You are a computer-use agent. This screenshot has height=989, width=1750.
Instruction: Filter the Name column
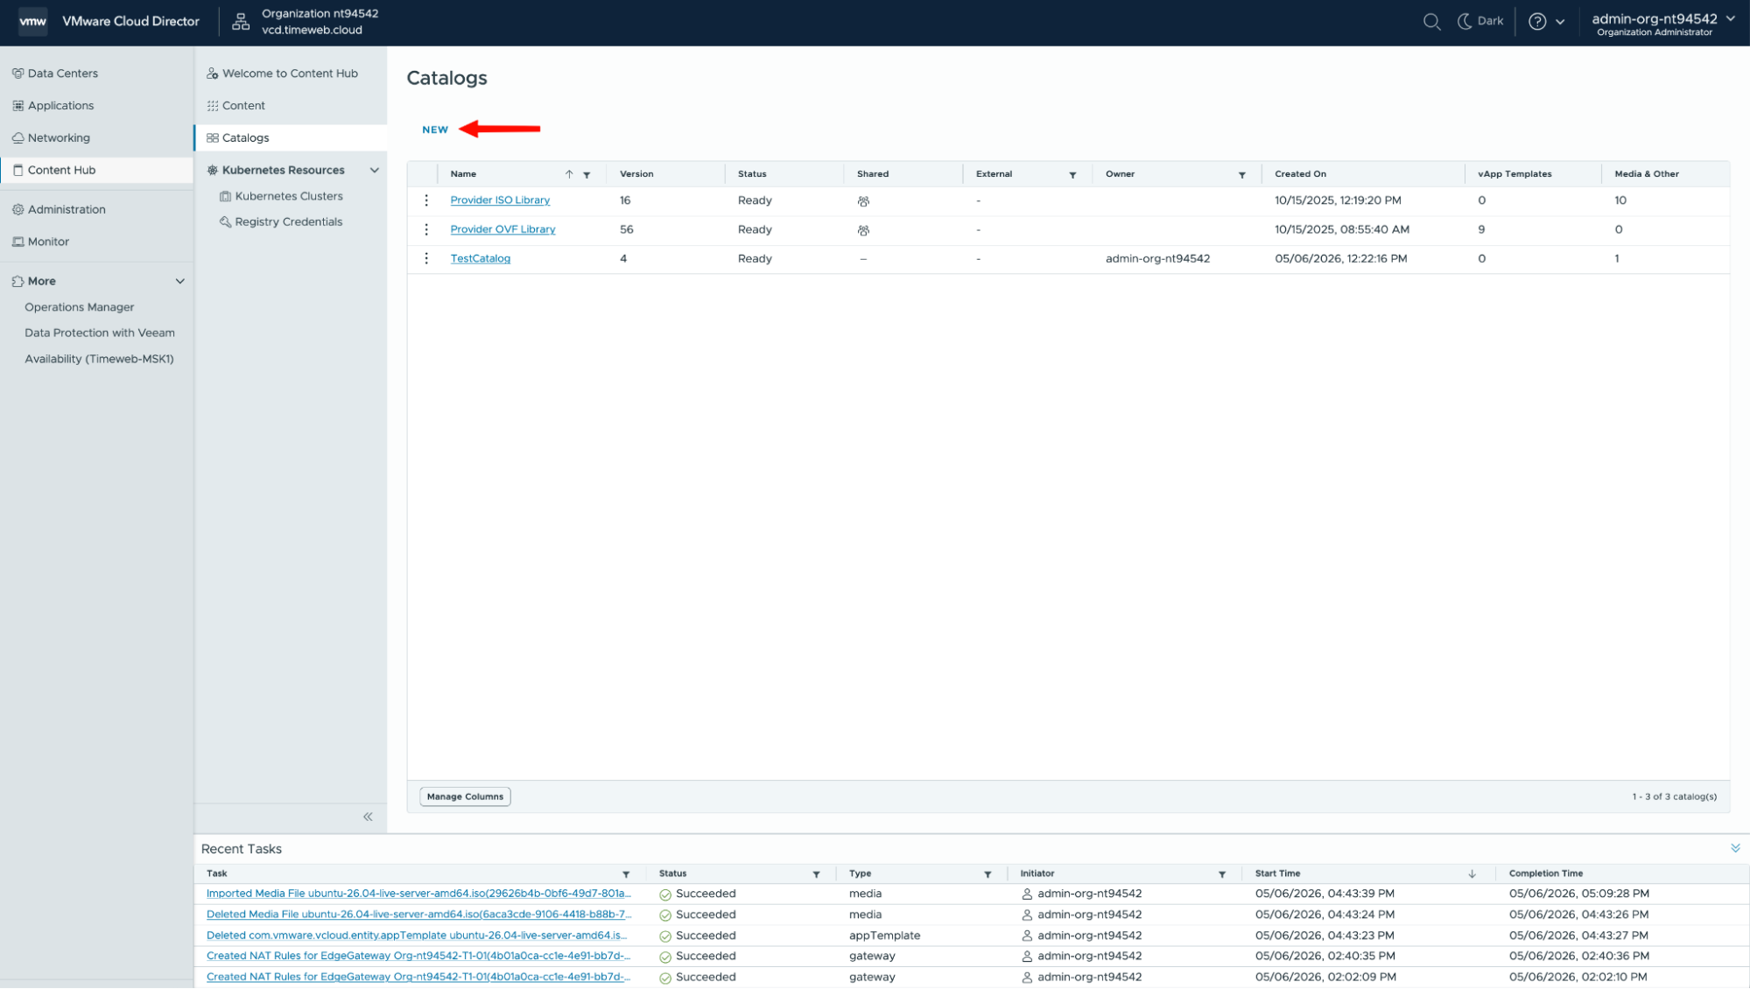(x=587, y=175)
